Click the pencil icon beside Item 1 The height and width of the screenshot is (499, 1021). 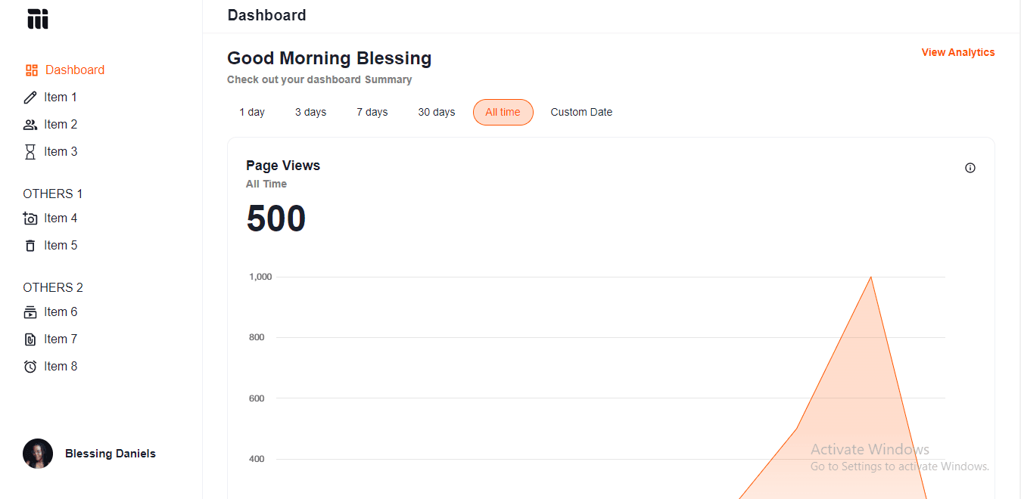[x=30, y=98]
